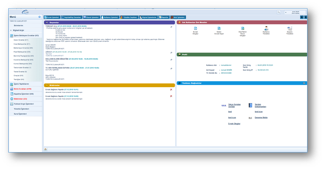Image resolution: width=324 pixels, height=169 pixels.
Task: Collapse the left Menü panel
Action: (x=39, y=17)
